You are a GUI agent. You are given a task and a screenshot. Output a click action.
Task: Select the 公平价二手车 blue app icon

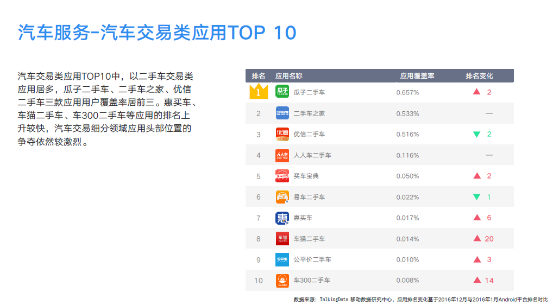click(x=282, y=259)
